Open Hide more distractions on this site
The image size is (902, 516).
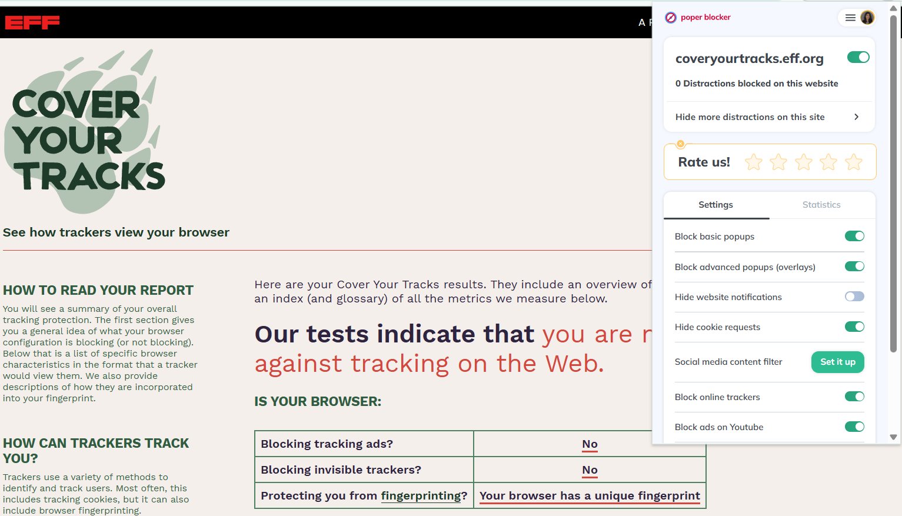pyautogui.click(x=769, y=117)
